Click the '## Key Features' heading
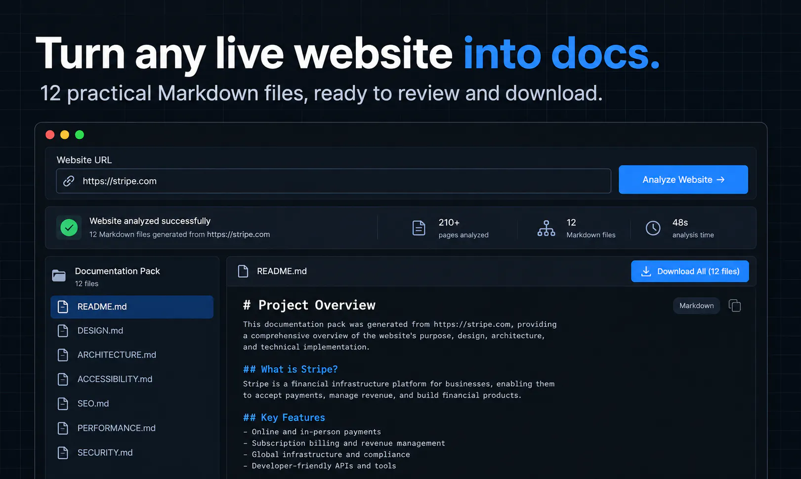This screenshot has height=479, width=801. pos(284,418)
